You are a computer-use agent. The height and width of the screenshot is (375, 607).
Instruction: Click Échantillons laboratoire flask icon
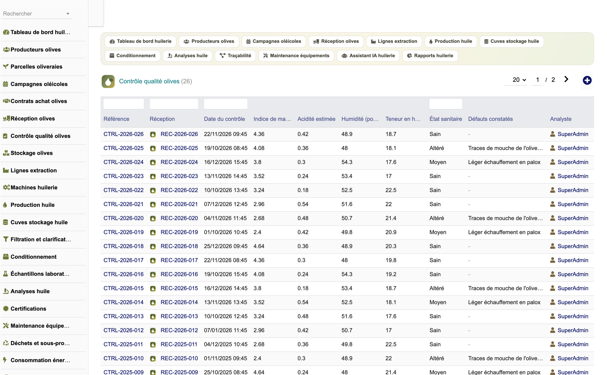pyautogui.click(x=5, y=274)
